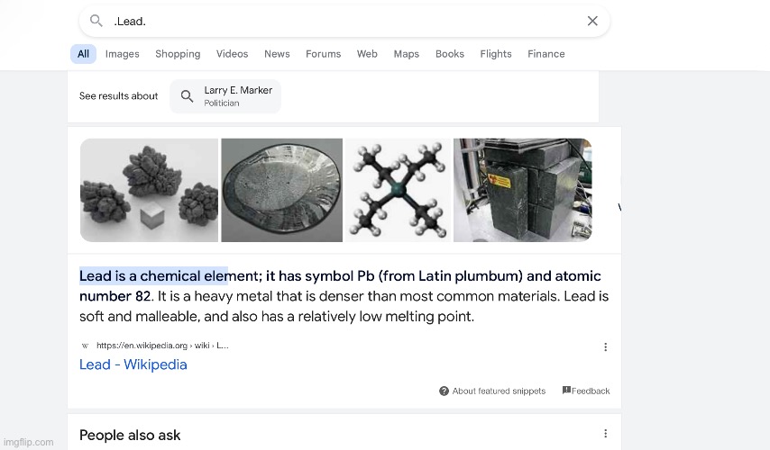Open the lead shielding bricks image

point(523,190)
